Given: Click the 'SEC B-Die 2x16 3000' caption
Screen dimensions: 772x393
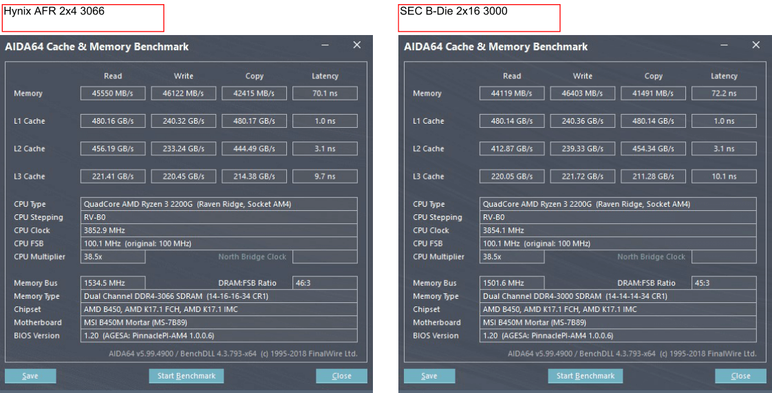Looking at the screenshot, I should click(x=453, y=11).
